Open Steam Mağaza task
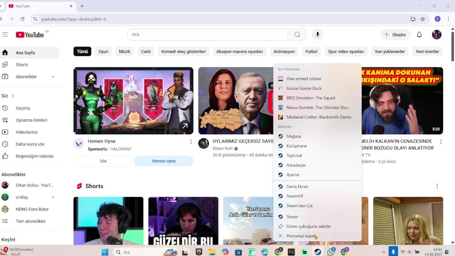This screenshot has height=256, width=455. (317, 136)
